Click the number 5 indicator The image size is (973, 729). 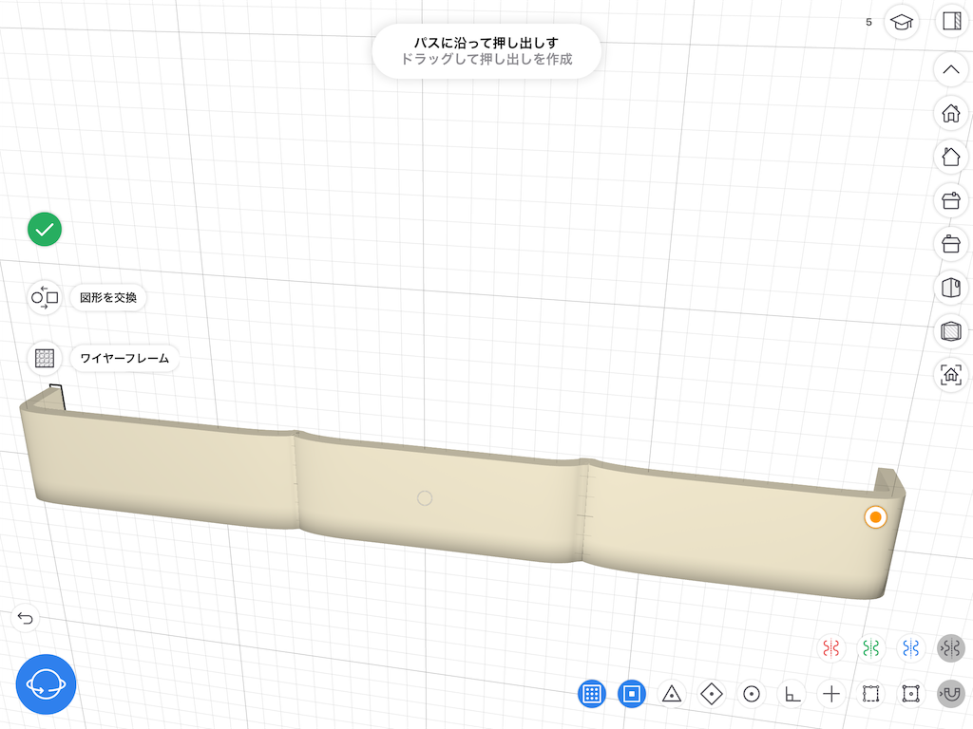click(868, 23)
